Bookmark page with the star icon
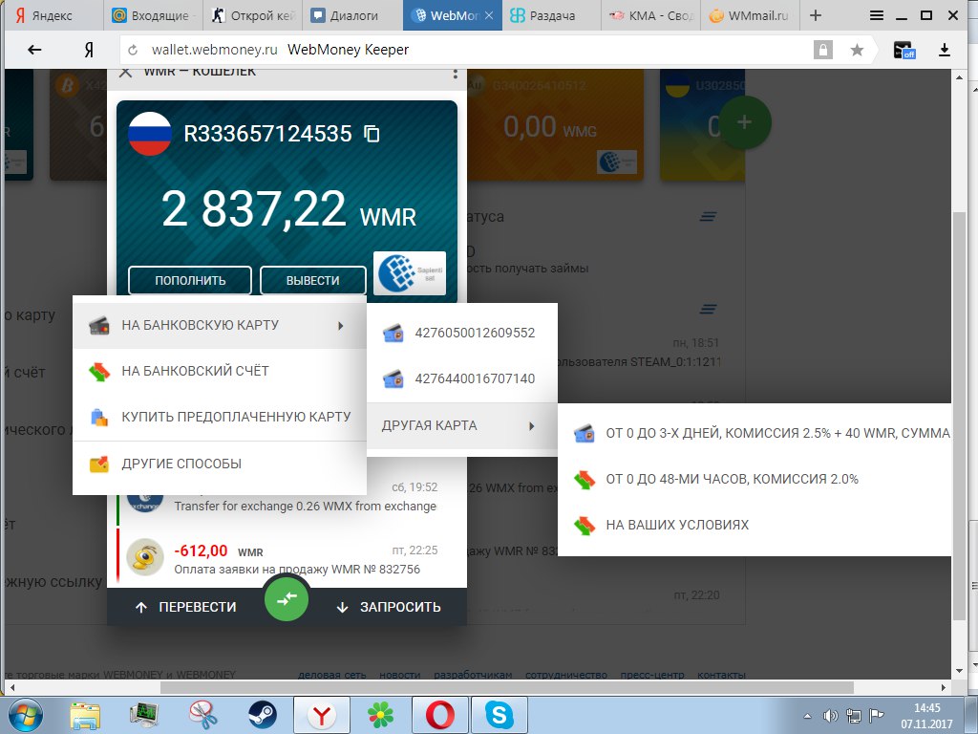 [857, 50]
